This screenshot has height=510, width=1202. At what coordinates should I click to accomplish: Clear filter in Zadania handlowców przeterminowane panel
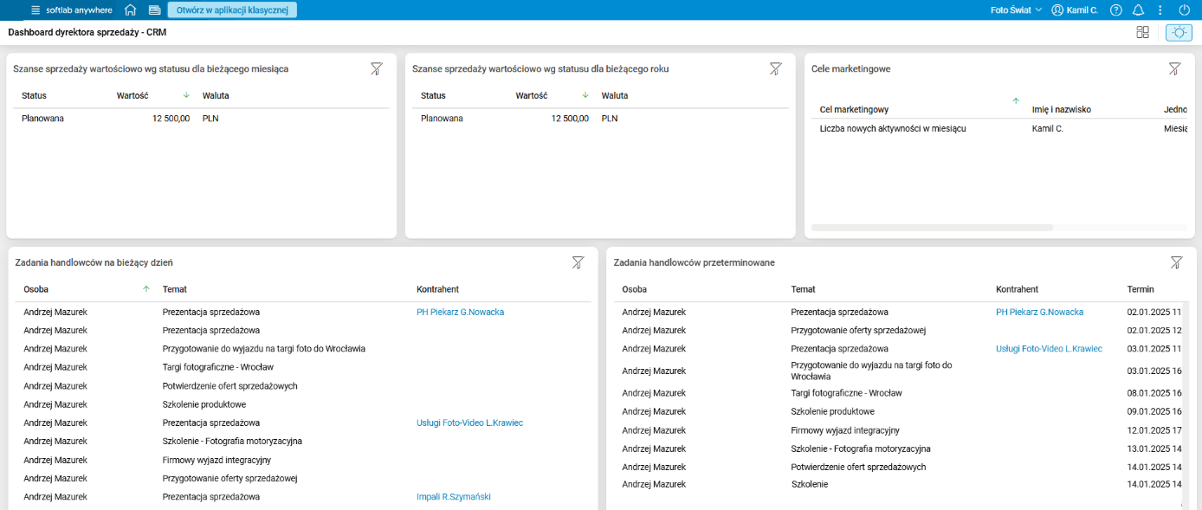[1176, 262]
